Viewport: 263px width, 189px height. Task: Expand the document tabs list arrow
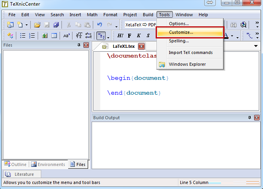[256, 46]
